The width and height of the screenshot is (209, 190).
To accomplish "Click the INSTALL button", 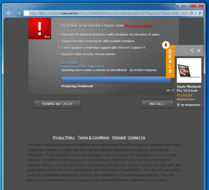I will coord(157,104).
